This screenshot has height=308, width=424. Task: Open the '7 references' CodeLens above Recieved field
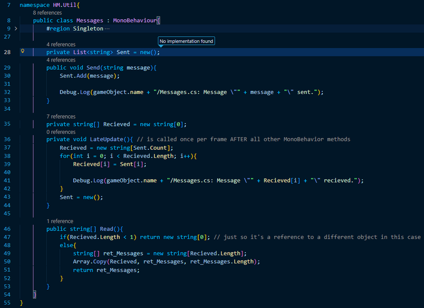tap(61, 116)
